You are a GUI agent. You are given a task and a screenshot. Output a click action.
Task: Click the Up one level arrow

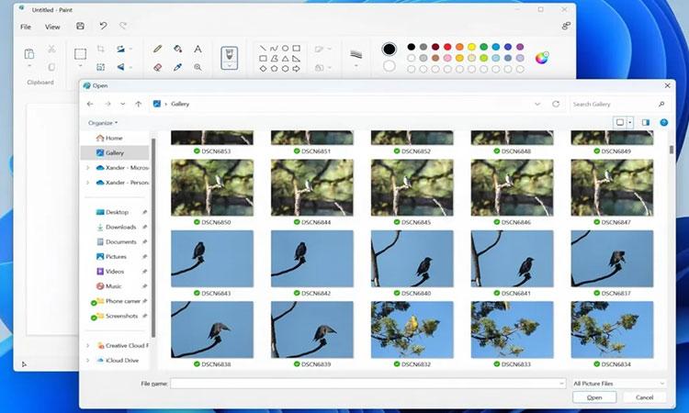pos(139,104)
